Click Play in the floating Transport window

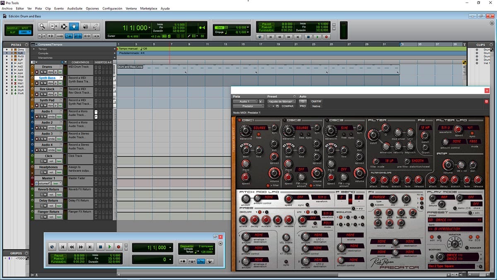(x=109, y=247)
